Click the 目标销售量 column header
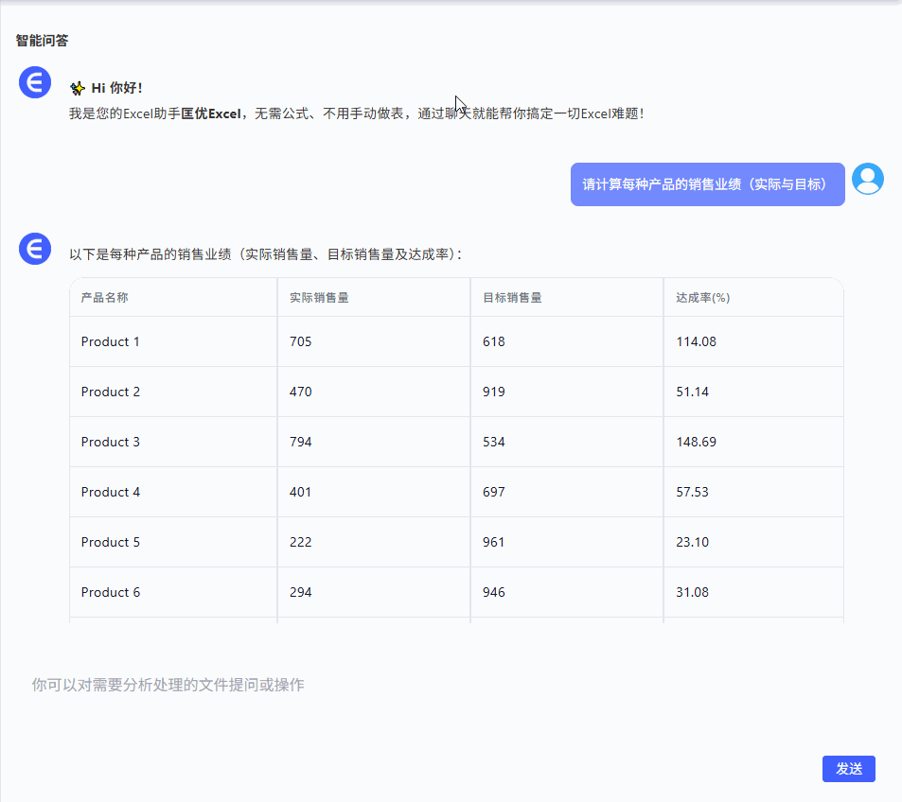This screenshot has width=902, height=802. pos(512,297)
